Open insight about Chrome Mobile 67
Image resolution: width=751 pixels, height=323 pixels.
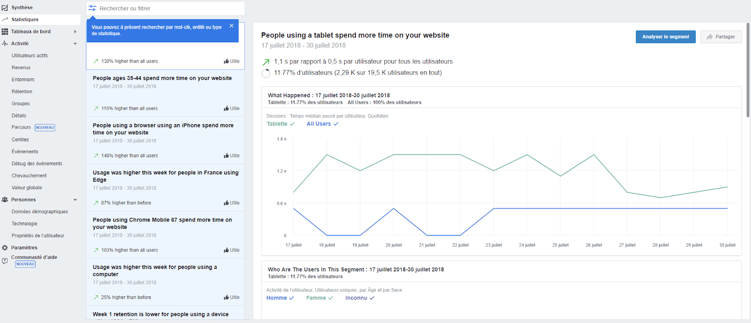coord(162,223)
